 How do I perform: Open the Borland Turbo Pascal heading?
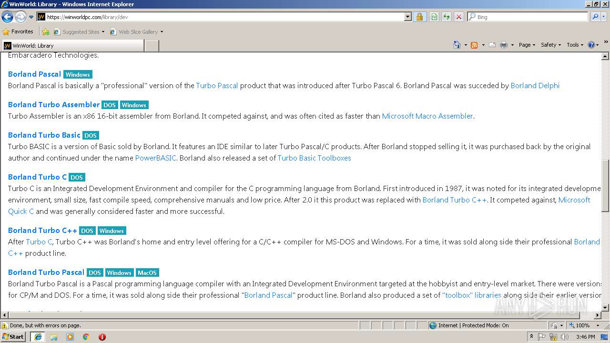point(46,272)
